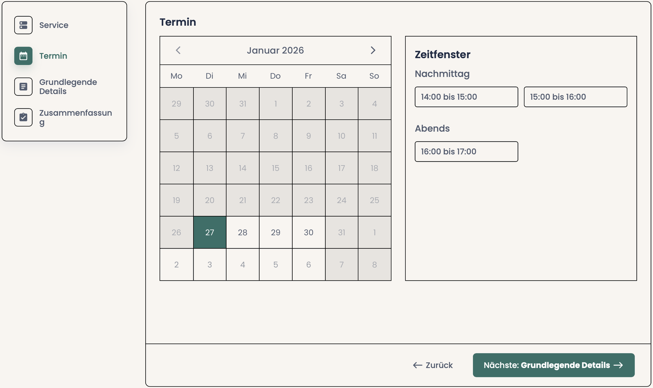Screen dimensions: 653x388
Task: Click the selected date 27
Action: point(210,233)
